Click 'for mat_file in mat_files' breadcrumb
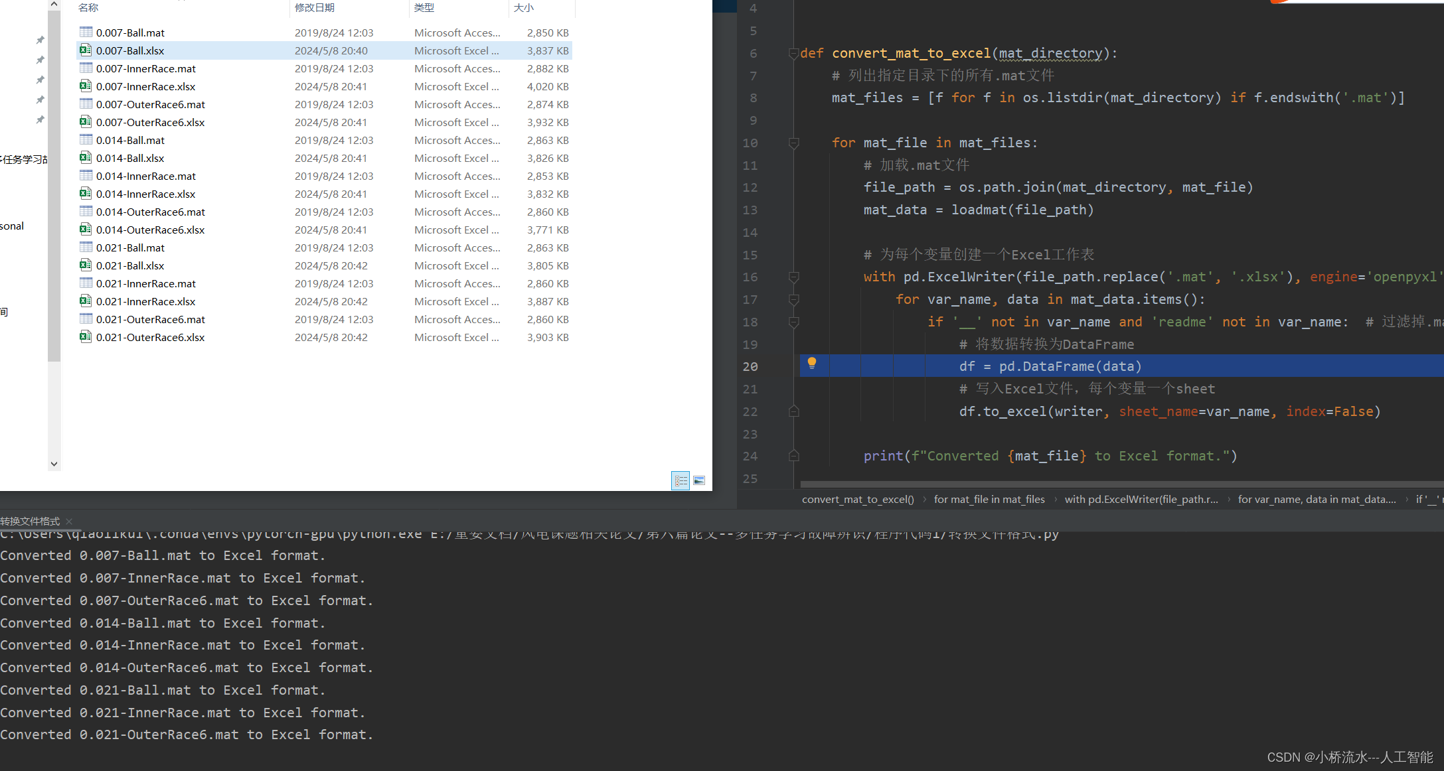This screenshot has height=771, width=1444. (989, 500)
